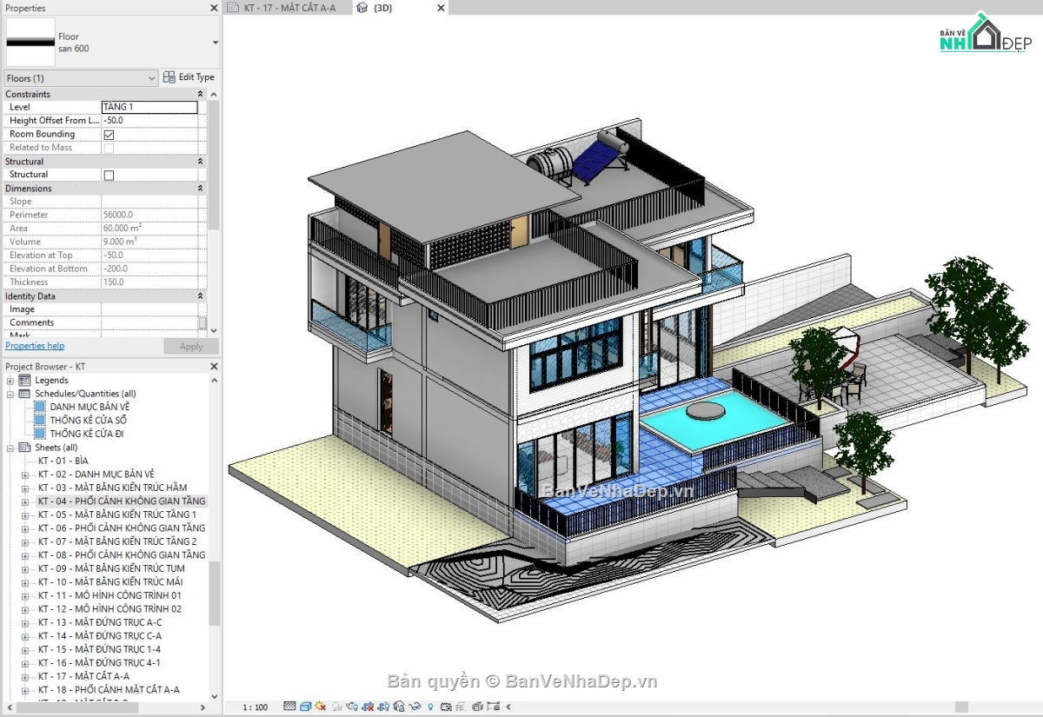This screenshot has height=717, width=1043.
Task: Click the Unlocked 3D View house icon
Action: click(399, 707)
